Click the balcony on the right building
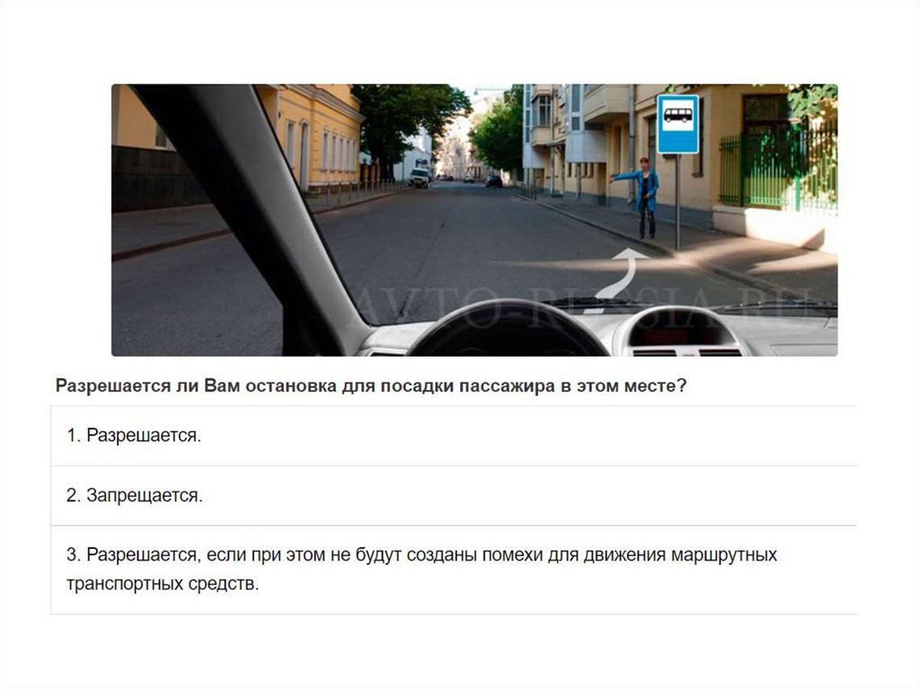Screen dimensions: 920x689 [x=605, y=104]
